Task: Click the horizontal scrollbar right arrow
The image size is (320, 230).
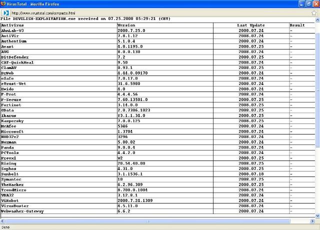Action: pyautogui.click(x=312, y=221)
